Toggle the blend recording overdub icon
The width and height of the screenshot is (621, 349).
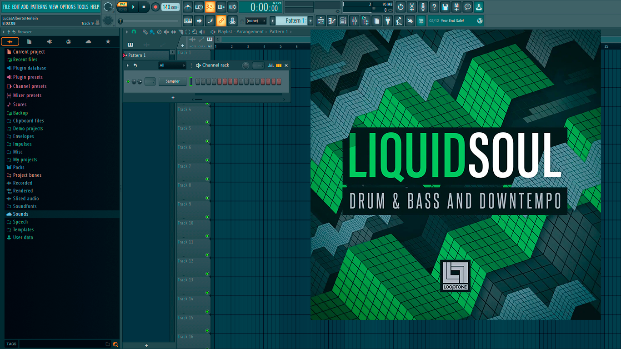pos(221,7)
